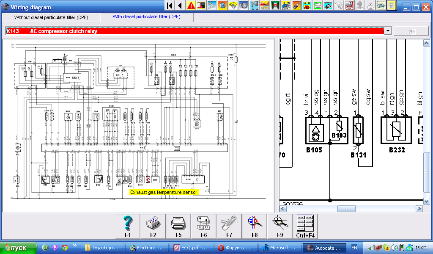Open help with the F1 question mark
Image resolution: width=433 pixels, height=254 pixels.
[x=128, y=226]
